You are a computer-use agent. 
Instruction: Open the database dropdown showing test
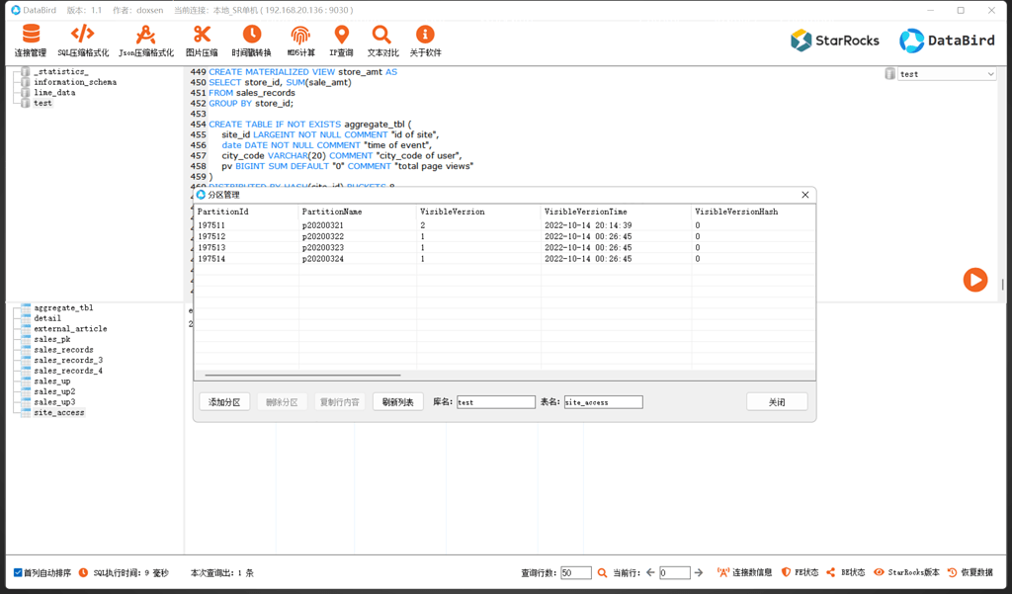coord(947,74)
